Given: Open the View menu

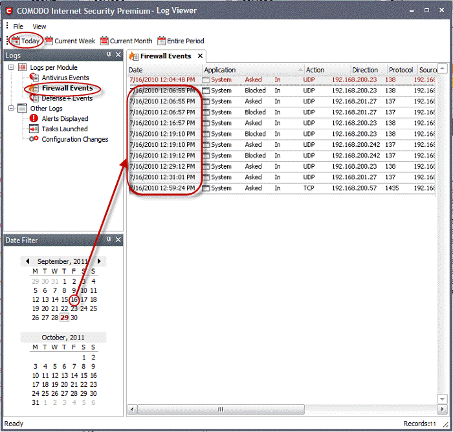Looking at the screenshot, I should [x=39, y=27].
